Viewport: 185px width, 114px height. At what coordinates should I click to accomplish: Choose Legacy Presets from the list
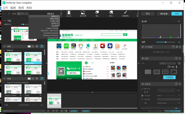tap(52, 28)
